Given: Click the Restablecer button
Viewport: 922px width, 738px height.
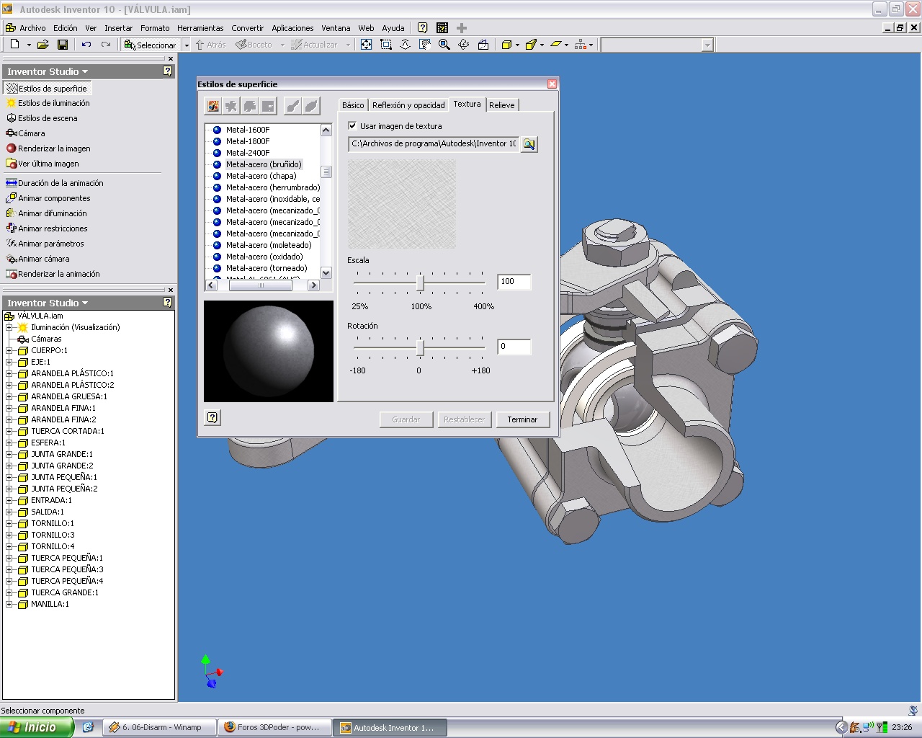Looking at the screenshot, I should pyautogui.click(x=465, y=419).
